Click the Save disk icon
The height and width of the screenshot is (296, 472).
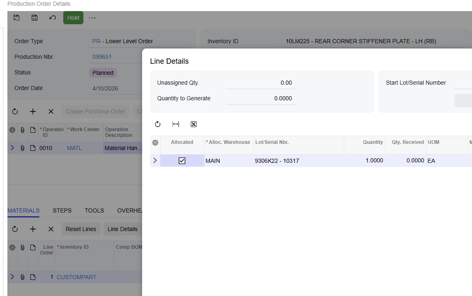[x=35, y=18]
